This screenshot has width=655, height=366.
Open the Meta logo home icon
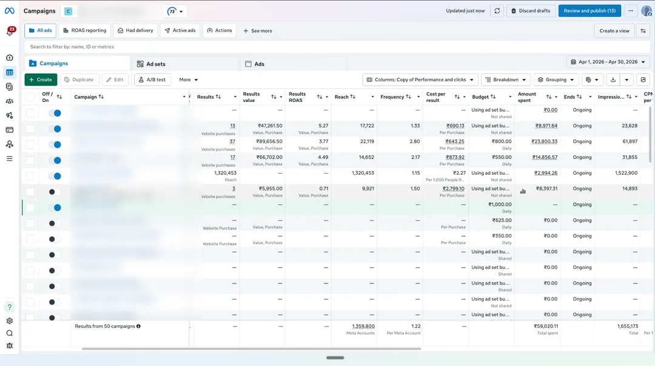9,11
